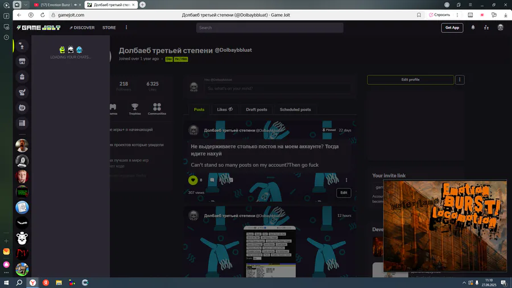The height and width of the screenshot is (288, 512).
Task: Open the friends icon next to the bell
Action: (x=486, y=27)
